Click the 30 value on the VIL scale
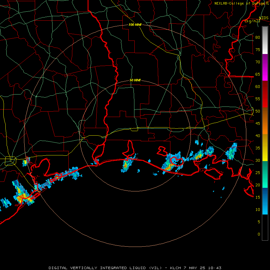This screenshot has height=270, width=270. coord(258,160)
